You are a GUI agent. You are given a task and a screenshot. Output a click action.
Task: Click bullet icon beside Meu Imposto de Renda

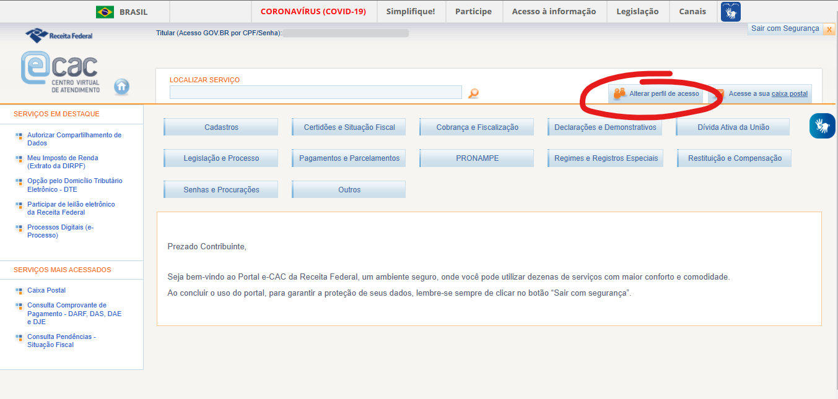tap(19, 159)
